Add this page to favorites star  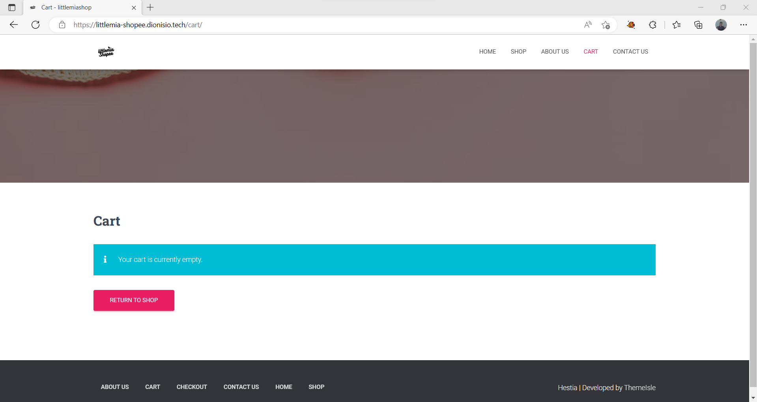click(606, 25)
